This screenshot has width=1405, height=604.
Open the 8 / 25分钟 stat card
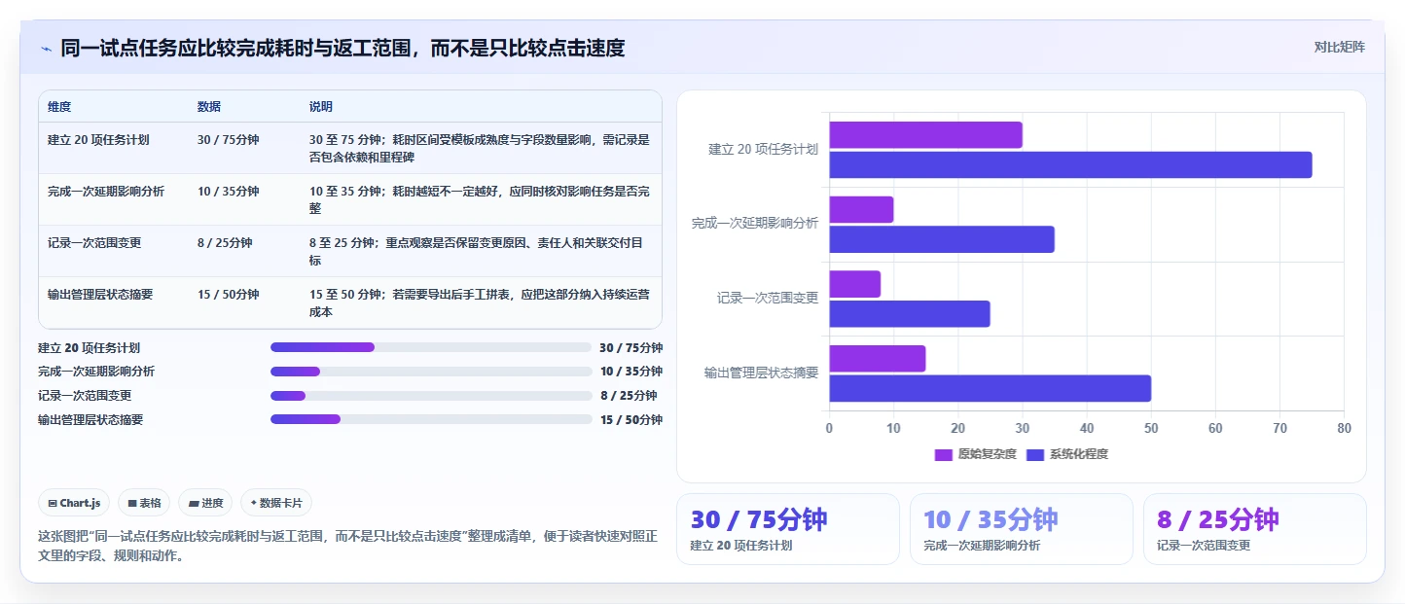click(1255, 529)
